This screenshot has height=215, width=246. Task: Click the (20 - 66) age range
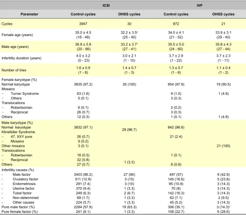pos(83,49)
